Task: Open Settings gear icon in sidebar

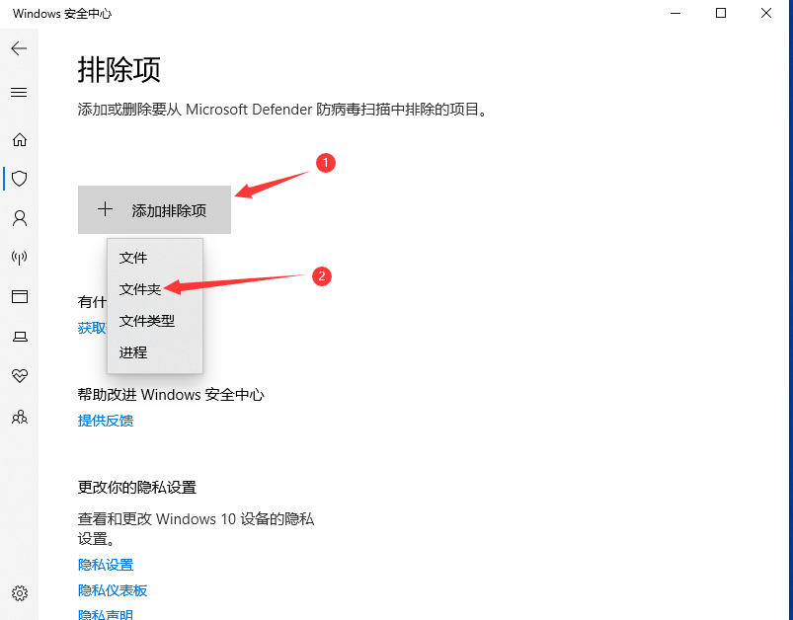Action: click(20, 593)
